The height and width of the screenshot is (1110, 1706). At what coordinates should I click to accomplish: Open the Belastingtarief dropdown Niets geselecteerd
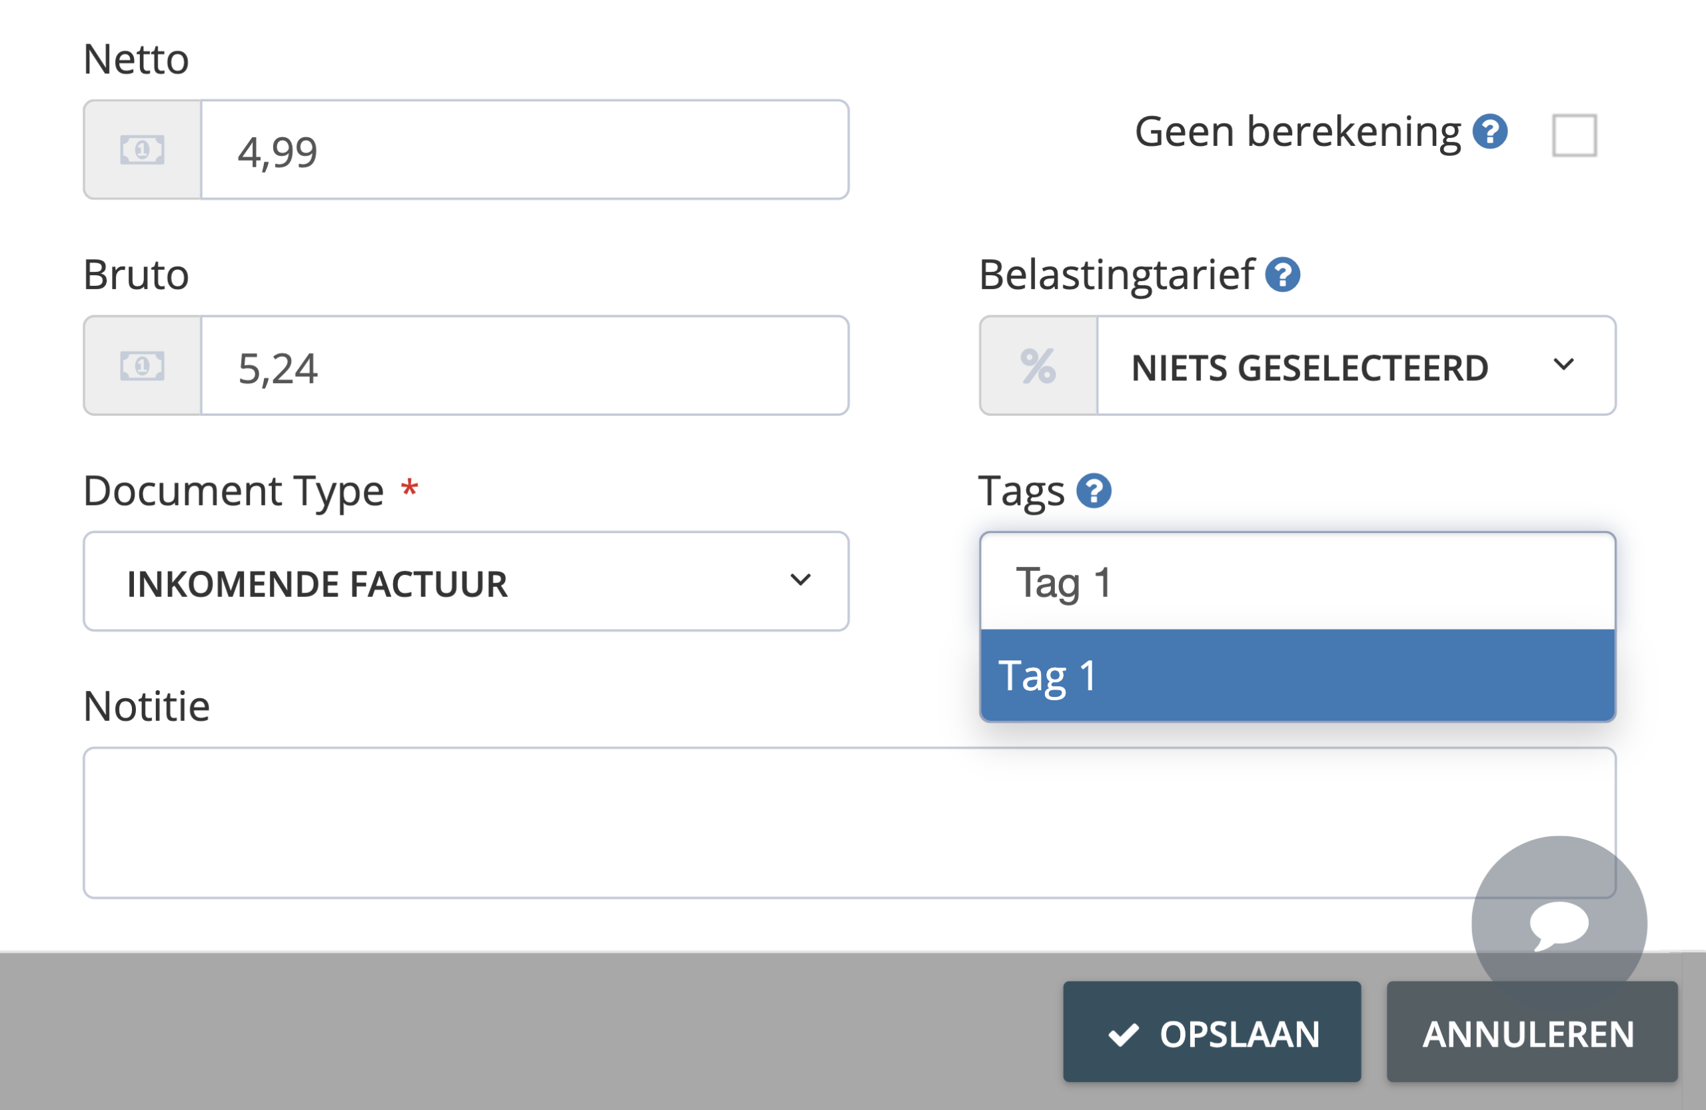click(x=1356, y=366)
